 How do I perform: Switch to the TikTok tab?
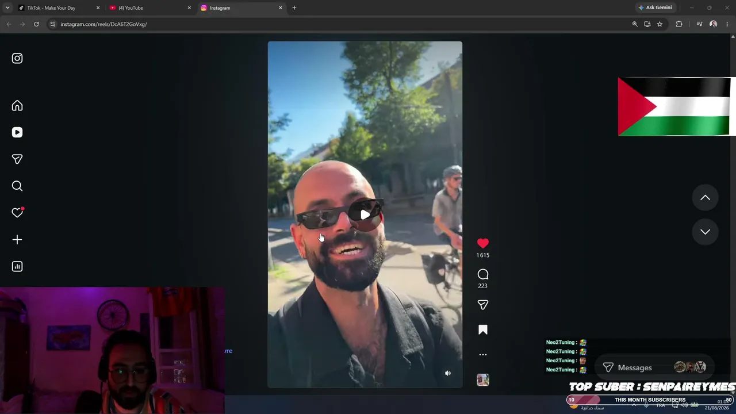coord(57,8)
